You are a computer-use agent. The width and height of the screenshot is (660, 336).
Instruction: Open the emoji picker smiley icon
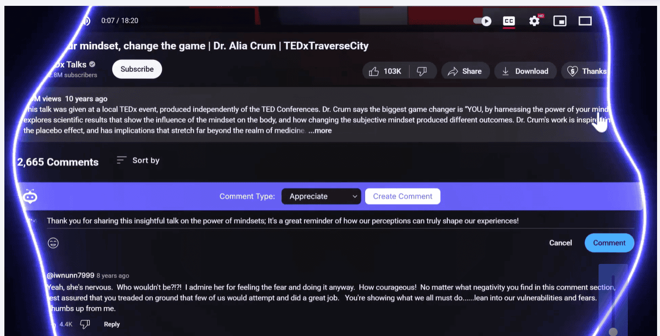click(53, 243)
